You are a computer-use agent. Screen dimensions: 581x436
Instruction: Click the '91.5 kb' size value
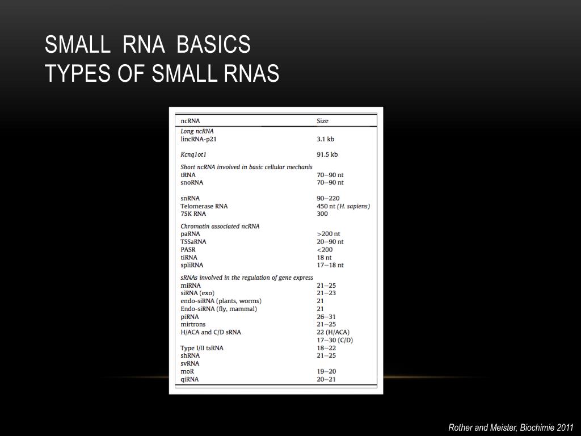click(327, 154)
